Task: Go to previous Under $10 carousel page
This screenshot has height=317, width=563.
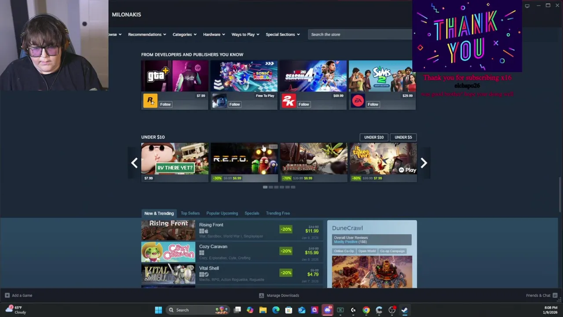Action: (134, 163)
